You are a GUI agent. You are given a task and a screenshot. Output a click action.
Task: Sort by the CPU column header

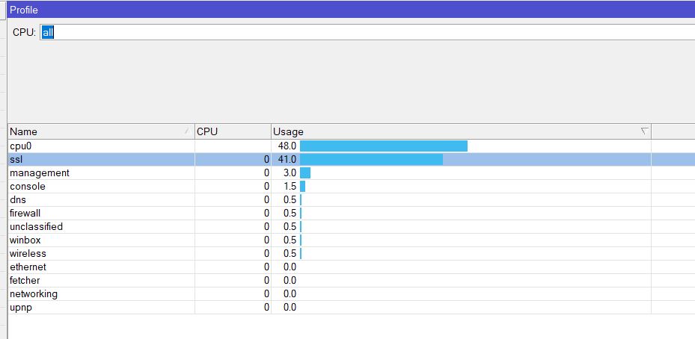pyautogui.click(x=233, y=131)
